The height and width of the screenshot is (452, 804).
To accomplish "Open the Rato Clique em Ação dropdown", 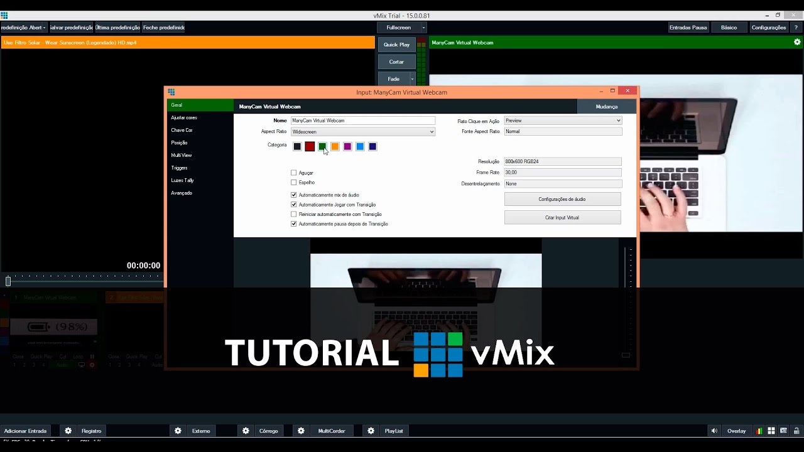I will coord(563,121).
